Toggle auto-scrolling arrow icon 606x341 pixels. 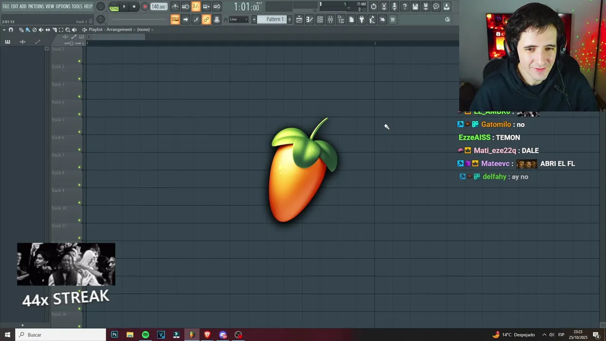[x=186, y=19]
